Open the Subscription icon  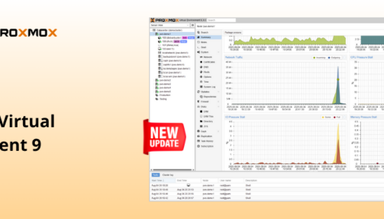click(x=198, y=146)
